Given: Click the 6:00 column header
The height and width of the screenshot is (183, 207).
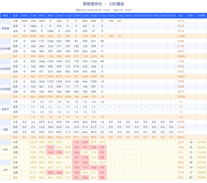Looking at the screenshot, I should [x=24, y=16].
